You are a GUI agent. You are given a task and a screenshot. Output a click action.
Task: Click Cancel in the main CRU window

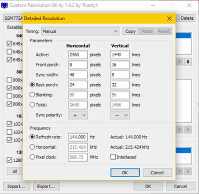pyautogui.click(x=180, y=186)
